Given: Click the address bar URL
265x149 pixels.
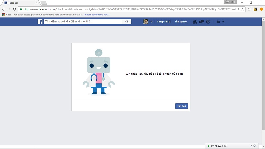Looking at the screenshot, I should pos(129,9).
